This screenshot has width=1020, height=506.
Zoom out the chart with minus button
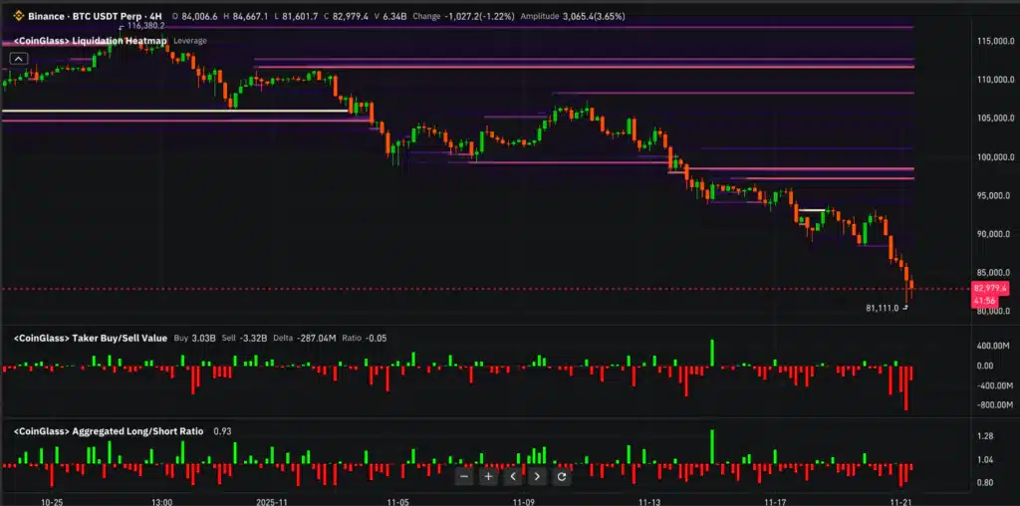tap(464, 477)
